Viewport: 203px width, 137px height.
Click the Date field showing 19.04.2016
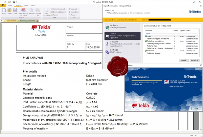tap(94, 46)
